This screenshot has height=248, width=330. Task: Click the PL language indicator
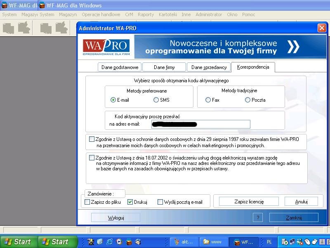click(x=269, y=242)
